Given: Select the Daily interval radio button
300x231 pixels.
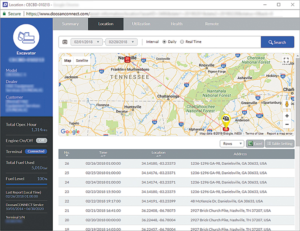Looking at the screenshot, I should pos(165,42).
